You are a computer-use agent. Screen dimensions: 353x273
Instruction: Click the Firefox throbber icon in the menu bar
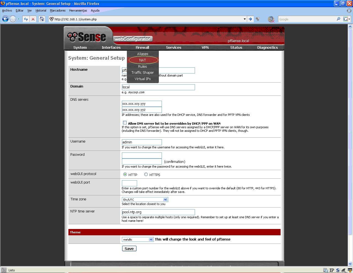(349, 10)
